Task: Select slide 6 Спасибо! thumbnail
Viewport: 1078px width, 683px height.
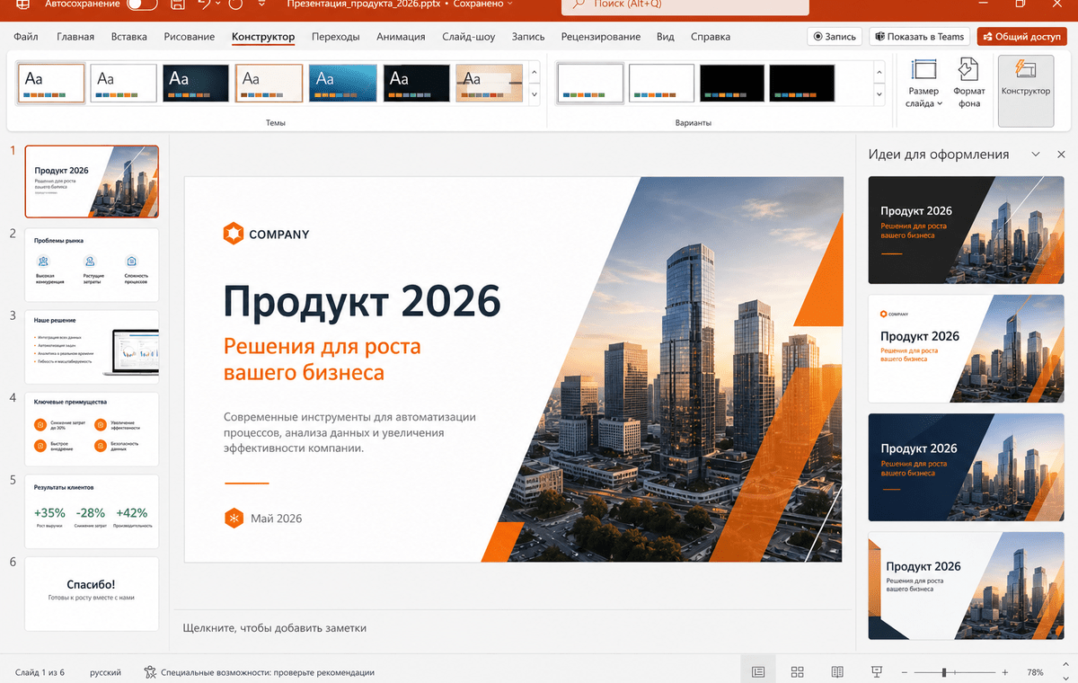Action: (x=92, y=593)
